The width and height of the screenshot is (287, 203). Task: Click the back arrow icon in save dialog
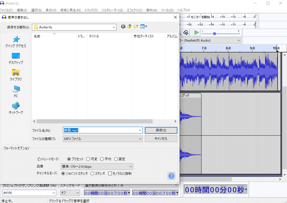(x=123, y=27)
